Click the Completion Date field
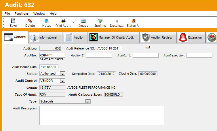The image size is (217, 131). [x=106, y=74]
